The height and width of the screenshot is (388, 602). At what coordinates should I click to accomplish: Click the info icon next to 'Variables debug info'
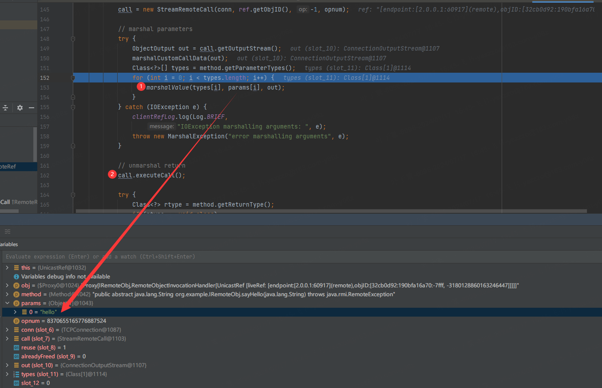tap(16, 277)
